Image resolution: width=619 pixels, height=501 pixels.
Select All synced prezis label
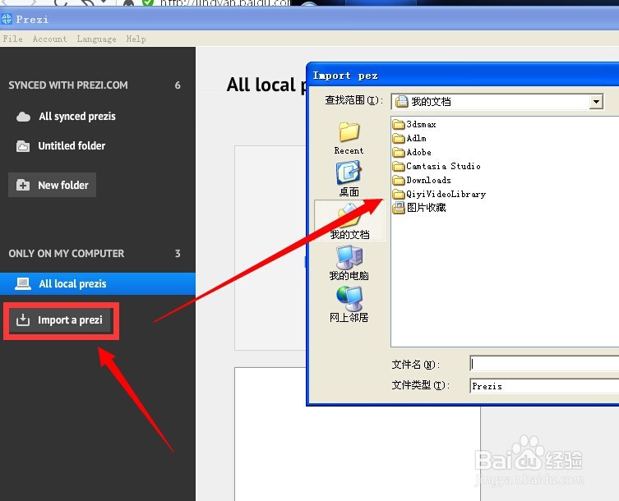(x=77, y=117)
